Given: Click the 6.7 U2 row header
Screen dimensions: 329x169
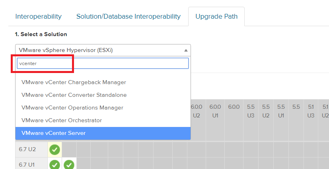Looking at the screenshot, I should 31,149.
